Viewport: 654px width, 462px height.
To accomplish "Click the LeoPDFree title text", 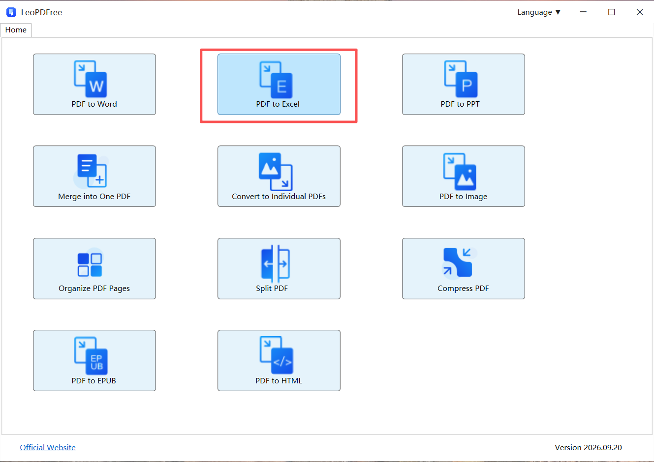I will click(41, 12).
